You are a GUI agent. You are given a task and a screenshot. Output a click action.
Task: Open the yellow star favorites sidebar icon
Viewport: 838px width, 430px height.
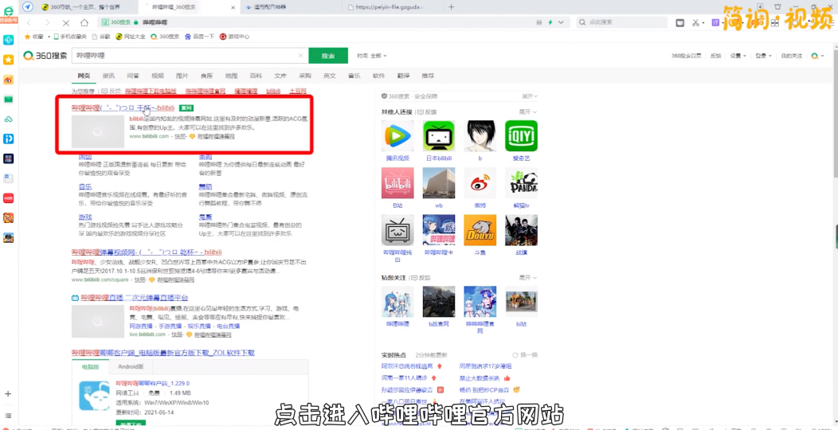pos(8,60)
